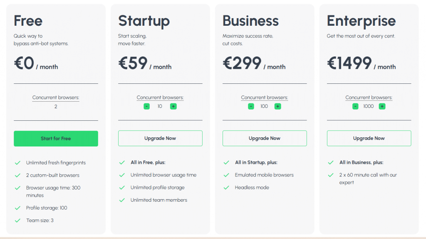This screenshot has width=426, height=239.
Task: Click minus button in Business plan
Action: (251, 106)
